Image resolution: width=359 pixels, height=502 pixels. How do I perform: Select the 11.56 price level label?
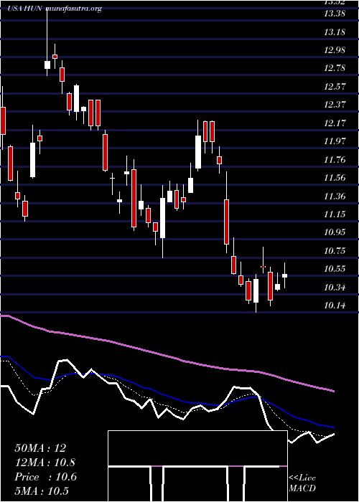point(335,178)
